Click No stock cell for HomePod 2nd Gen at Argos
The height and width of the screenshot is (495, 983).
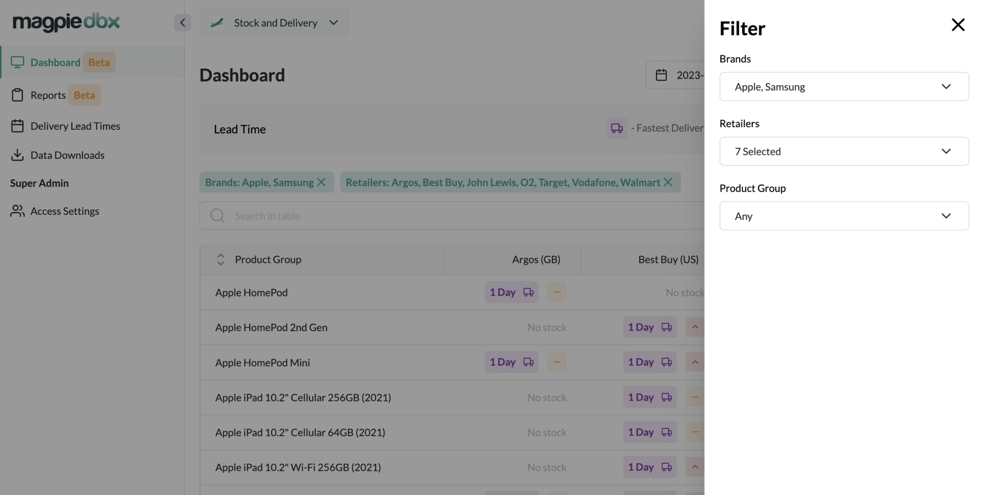coord(547,328)
